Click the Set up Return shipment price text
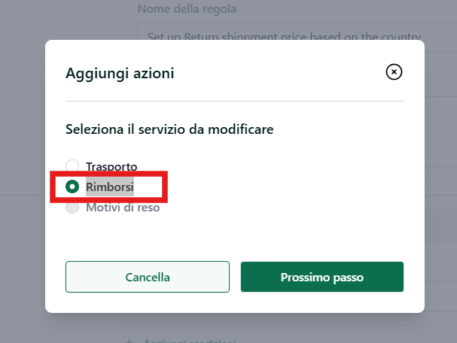Viewport: 457px width, 343px height. 284,37
